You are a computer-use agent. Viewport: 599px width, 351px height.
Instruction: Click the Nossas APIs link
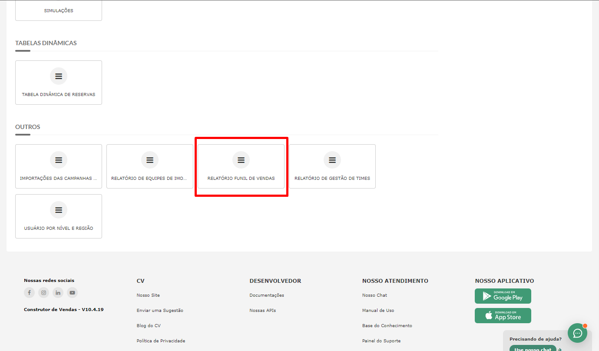click(x=262, y=311)
